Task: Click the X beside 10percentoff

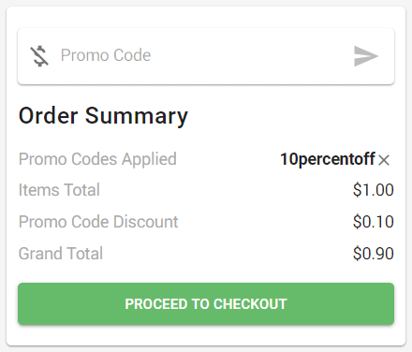Action: (384, 160)
